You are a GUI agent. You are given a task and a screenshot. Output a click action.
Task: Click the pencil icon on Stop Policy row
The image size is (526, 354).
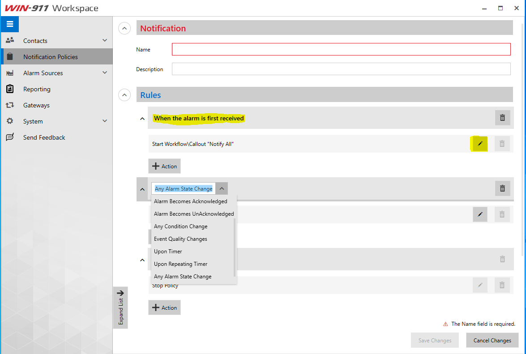[480, 285]
